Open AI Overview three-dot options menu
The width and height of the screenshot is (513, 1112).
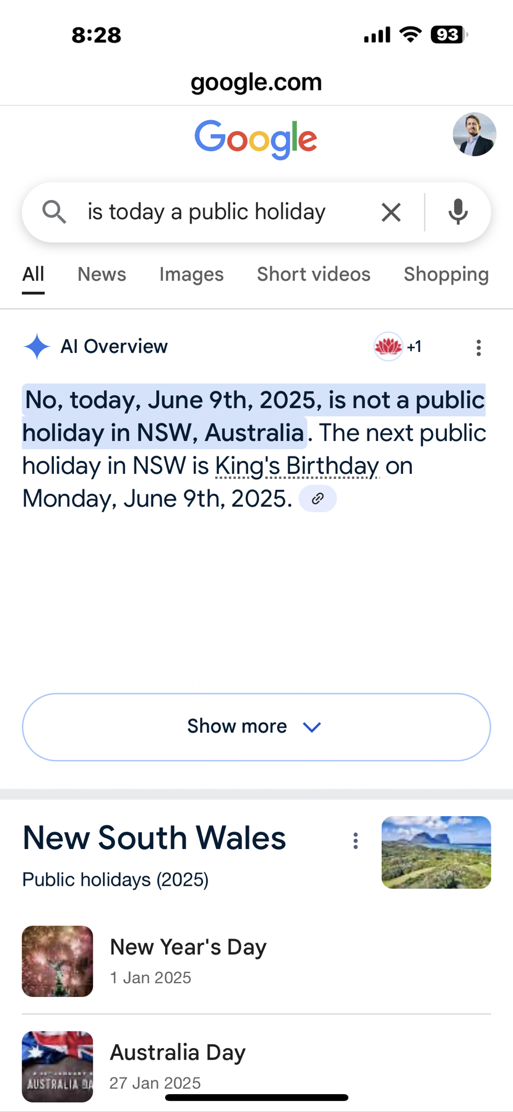[479, 348]
